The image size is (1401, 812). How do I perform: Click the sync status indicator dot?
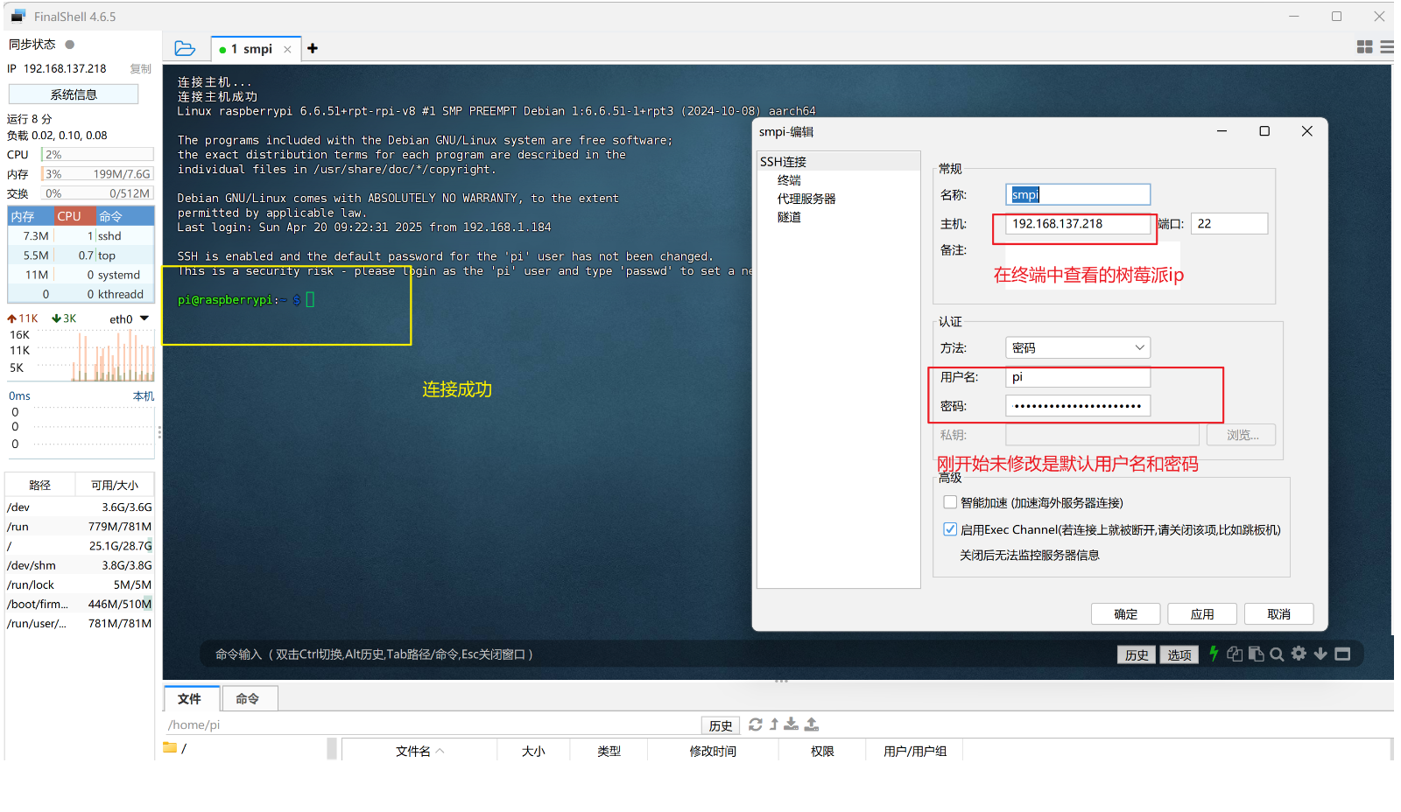tap(70, 44)
